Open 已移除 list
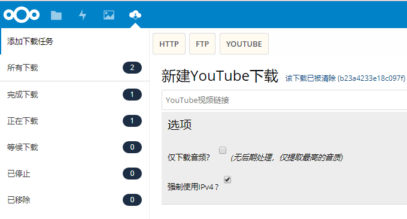407x219 pixels. tap(75, 200)
